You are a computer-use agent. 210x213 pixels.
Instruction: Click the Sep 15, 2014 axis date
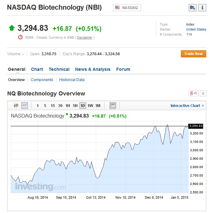66,197
